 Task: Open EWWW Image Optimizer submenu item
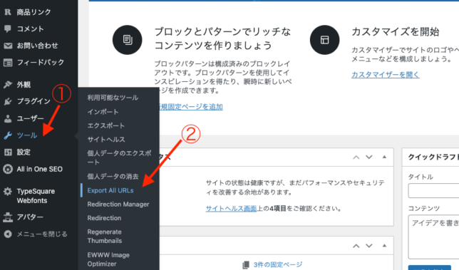click(108, 259)
